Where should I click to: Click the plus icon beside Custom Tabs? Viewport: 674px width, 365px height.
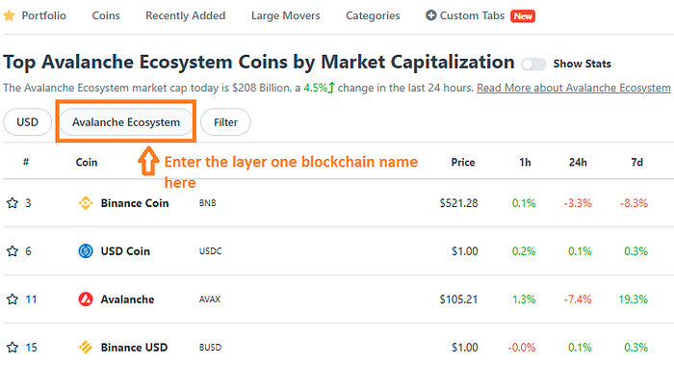click(x=430, y=15)
